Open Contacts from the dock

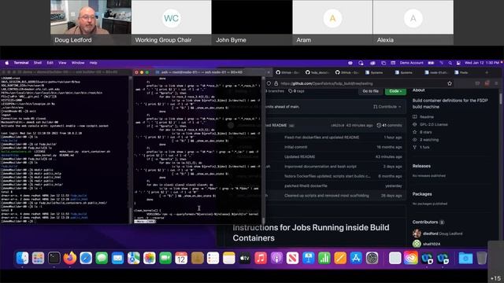coord(198,258)
